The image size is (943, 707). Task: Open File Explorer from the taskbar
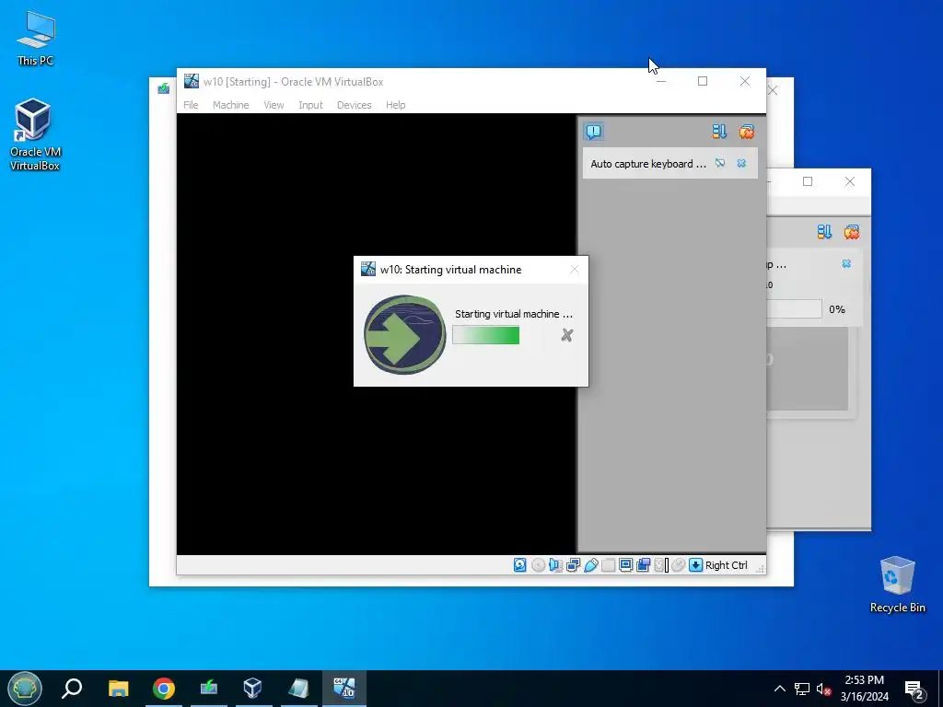click(119, 689)
